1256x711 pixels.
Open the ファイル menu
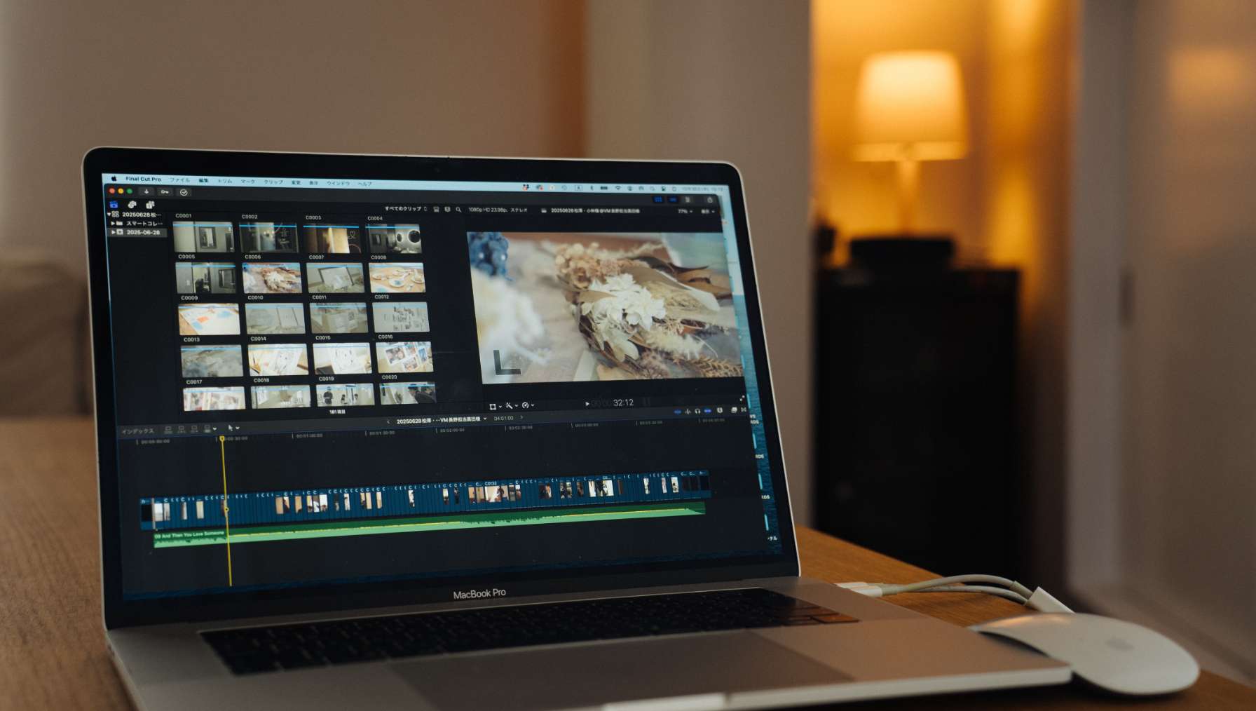(179, 180)
